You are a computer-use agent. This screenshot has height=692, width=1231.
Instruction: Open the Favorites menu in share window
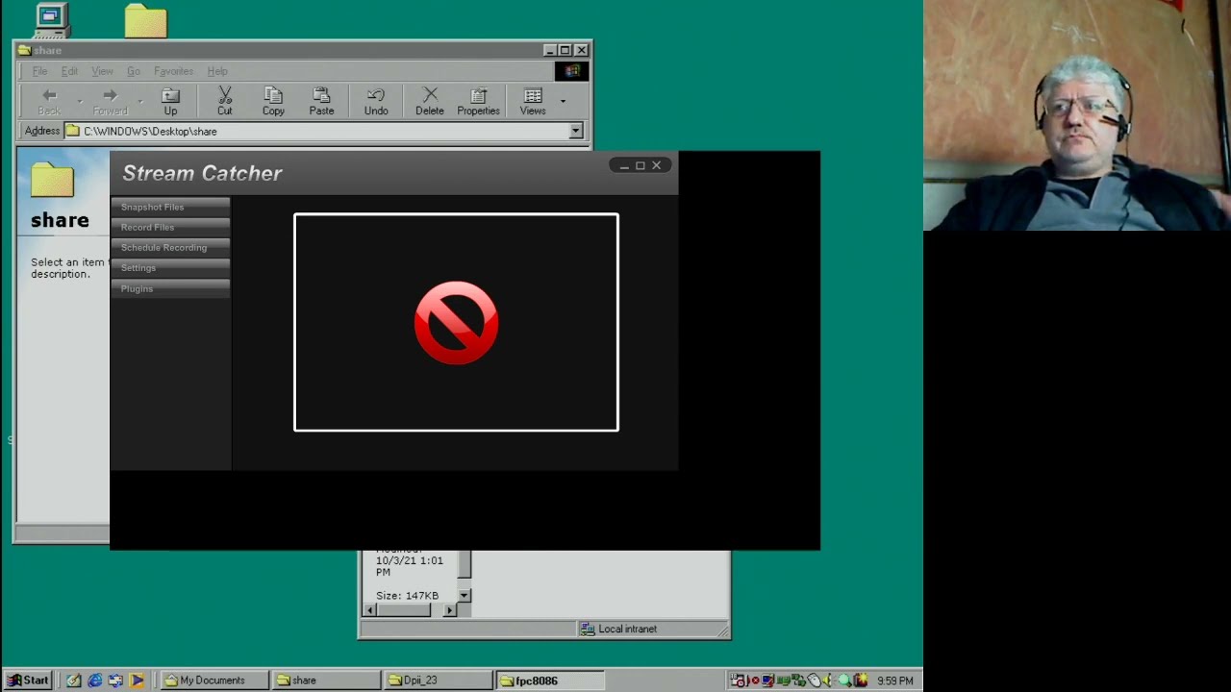coord(173,71)
